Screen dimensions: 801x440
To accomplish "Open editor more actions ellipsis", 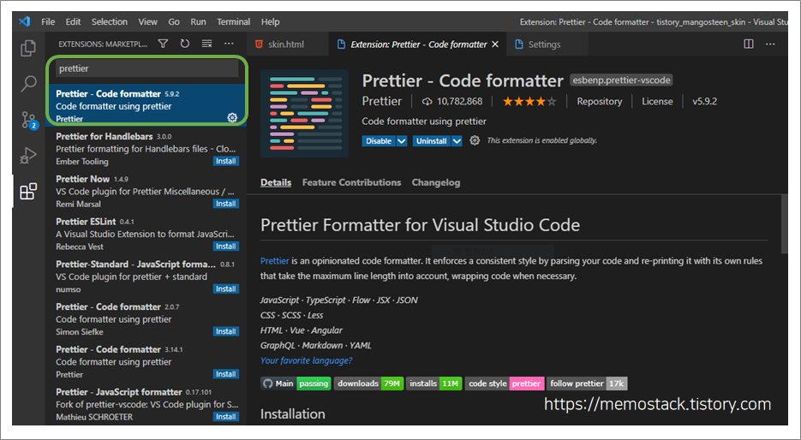I will click(x=770, y=44).
